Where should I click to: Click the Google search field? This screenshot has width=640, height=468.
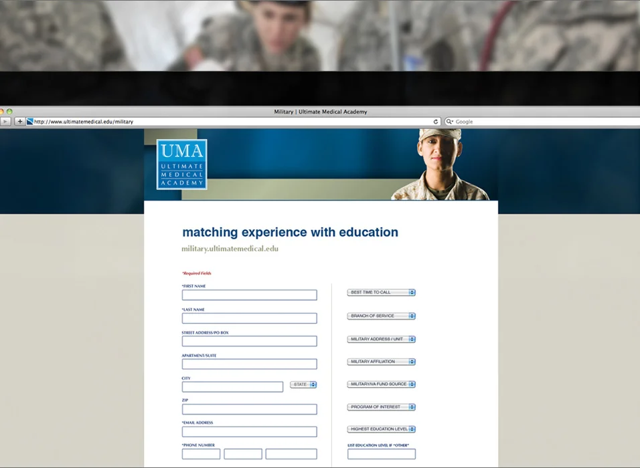tap(543, 122)
